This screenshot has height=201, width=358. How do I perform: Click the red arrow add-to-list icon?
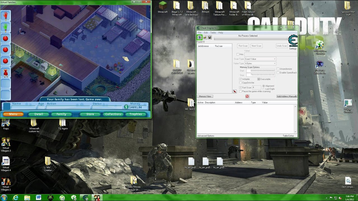235,92
